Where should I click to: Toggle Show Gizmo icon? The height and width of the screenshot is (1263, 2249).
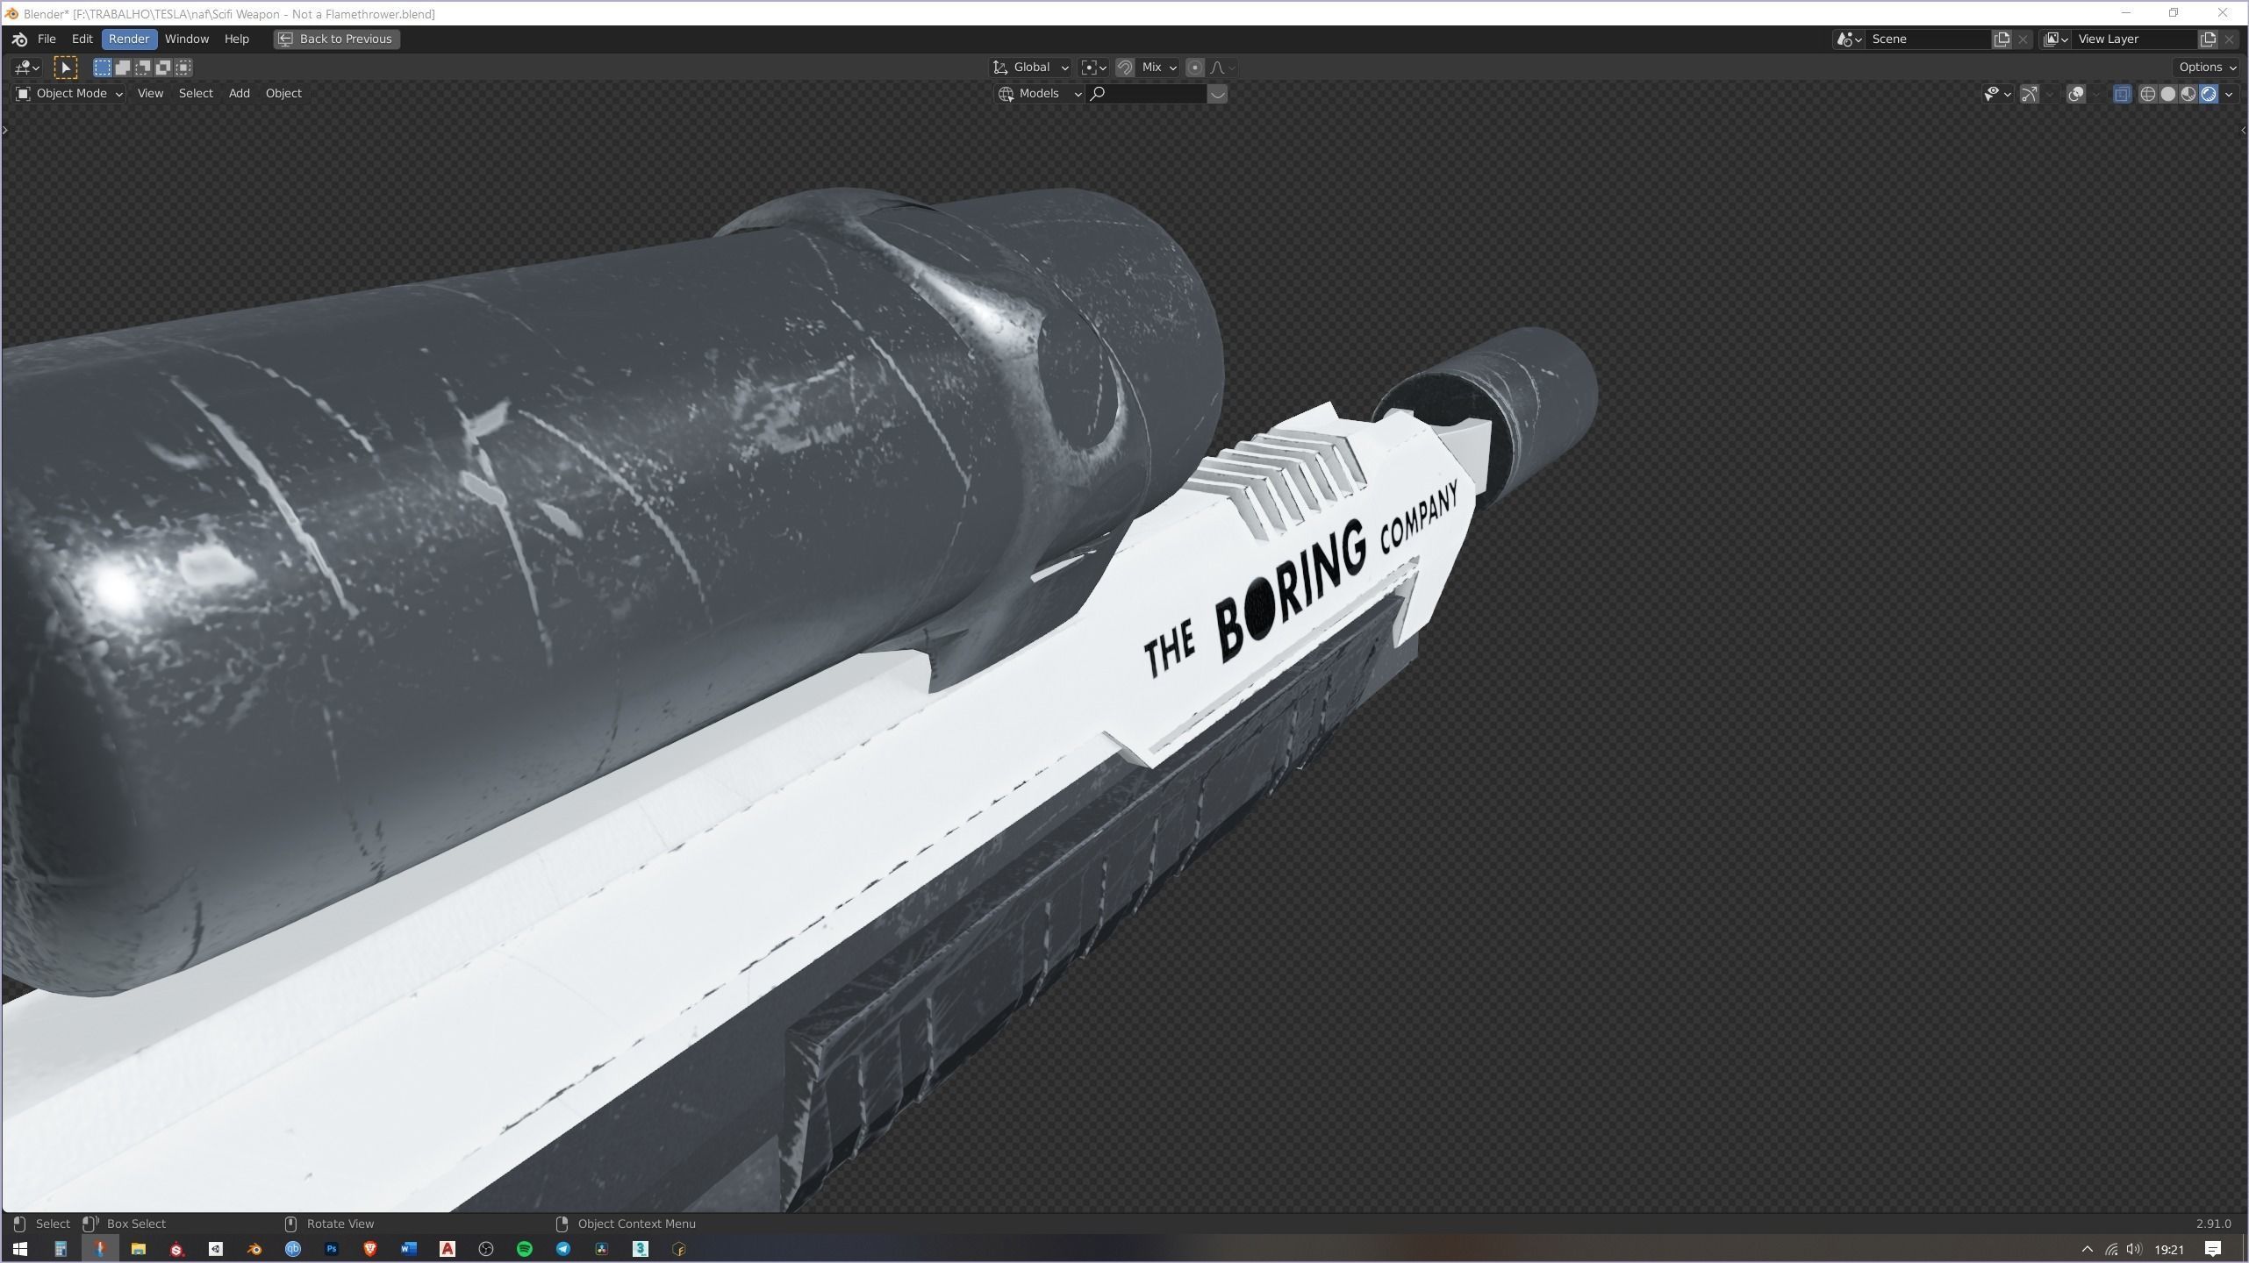pyautogui.click(x=2030, y=94)
